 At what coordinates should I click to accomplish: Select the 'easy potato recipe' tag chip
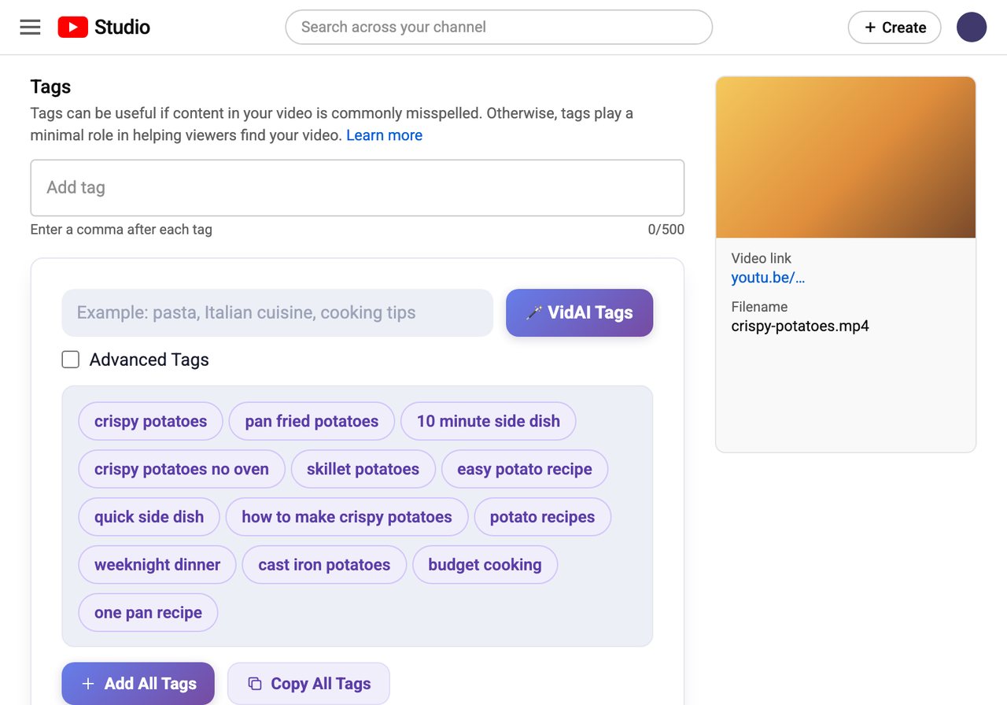525,470
